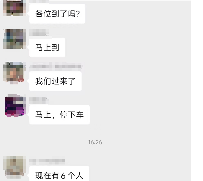Viewport: 203px width, 181px height.
Task: Click long blurred name segment above '现在有6个人'
Action: coord(52,161)
